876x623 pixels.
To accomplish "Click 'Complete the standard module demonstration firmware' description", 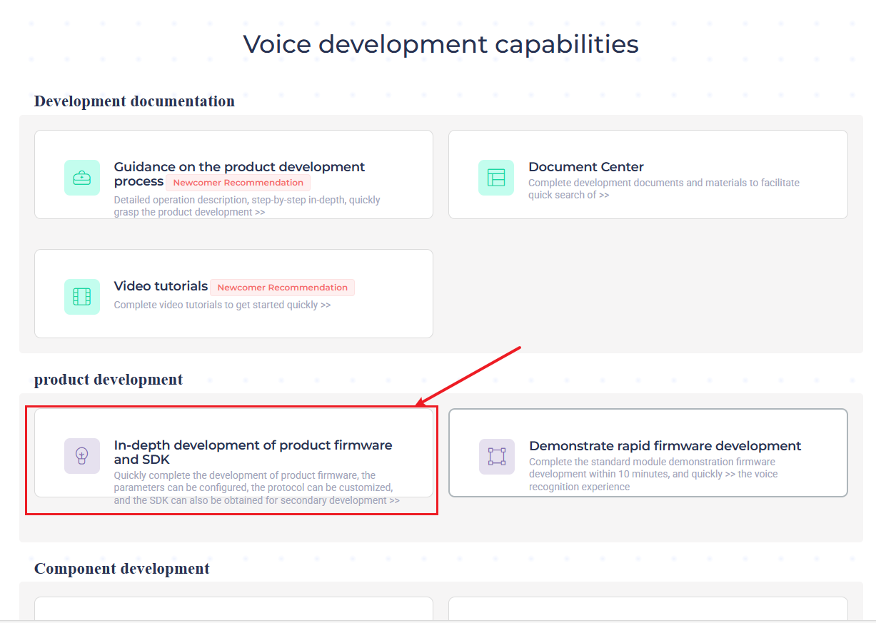I will coord(653,474).
